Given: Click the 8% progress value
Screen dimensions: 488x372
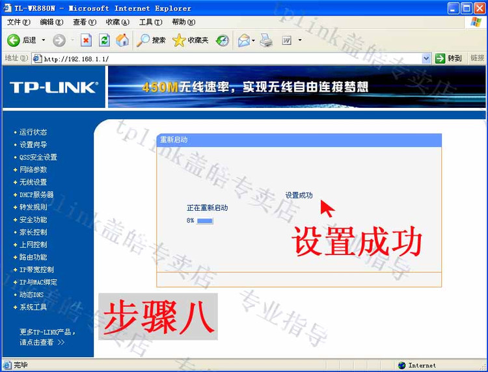Looking at the screenshot, I should tap(190, 220).
